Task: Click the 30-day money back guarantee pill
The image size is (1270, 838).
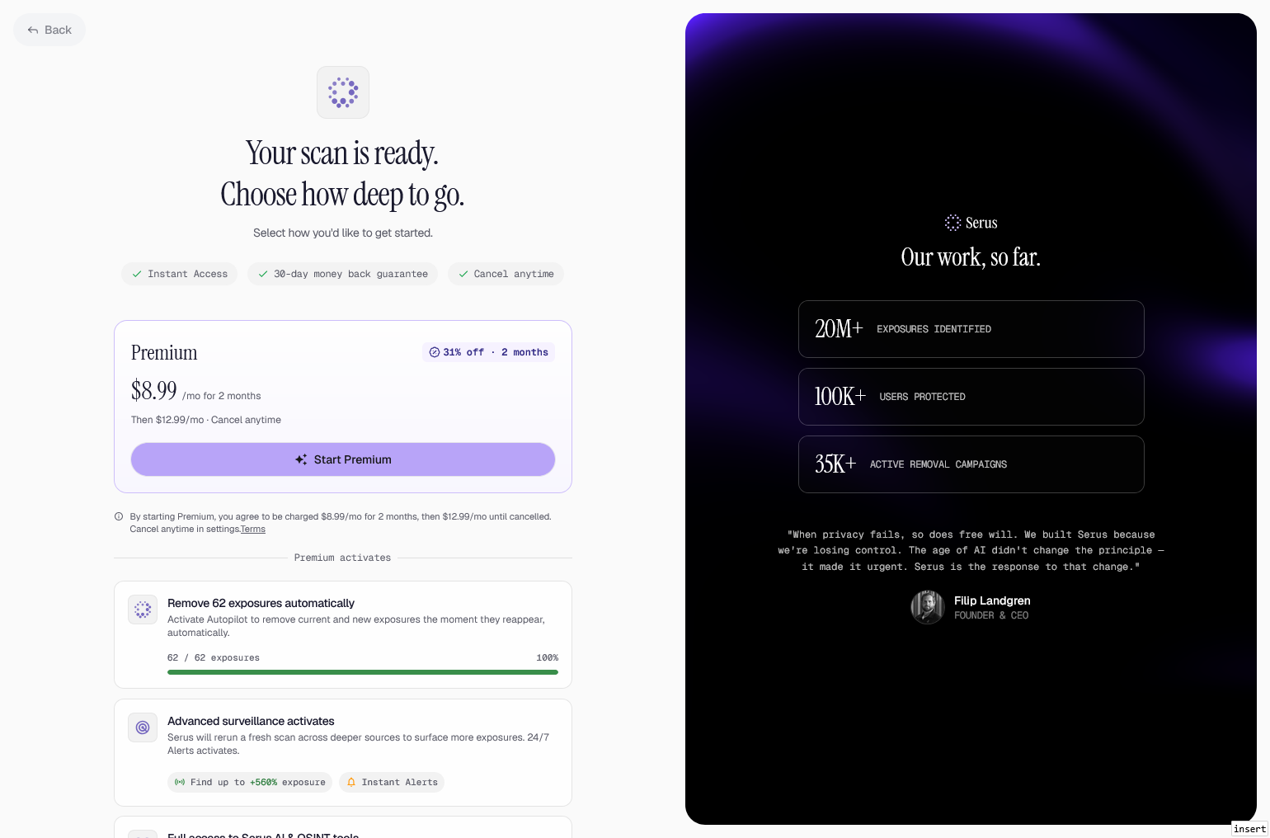Action: [x=342, y=274]
